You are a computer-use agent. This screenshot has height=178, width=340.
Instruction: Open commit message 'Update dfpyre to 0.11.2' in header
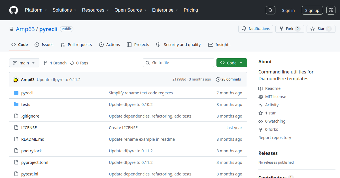point(59,80)
